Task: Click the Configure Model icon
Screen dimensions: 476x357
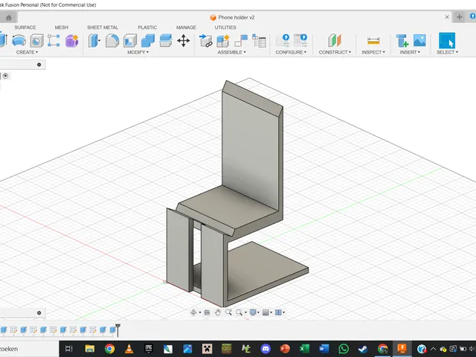Action: pyautogui.click(x=283, y=41)
